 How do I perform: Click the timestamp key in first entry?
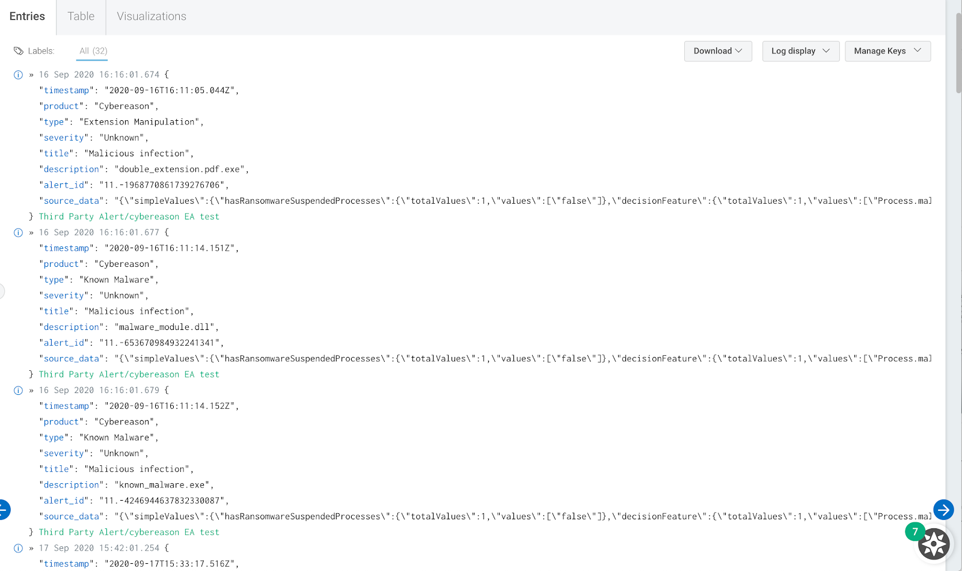[66, 90]
